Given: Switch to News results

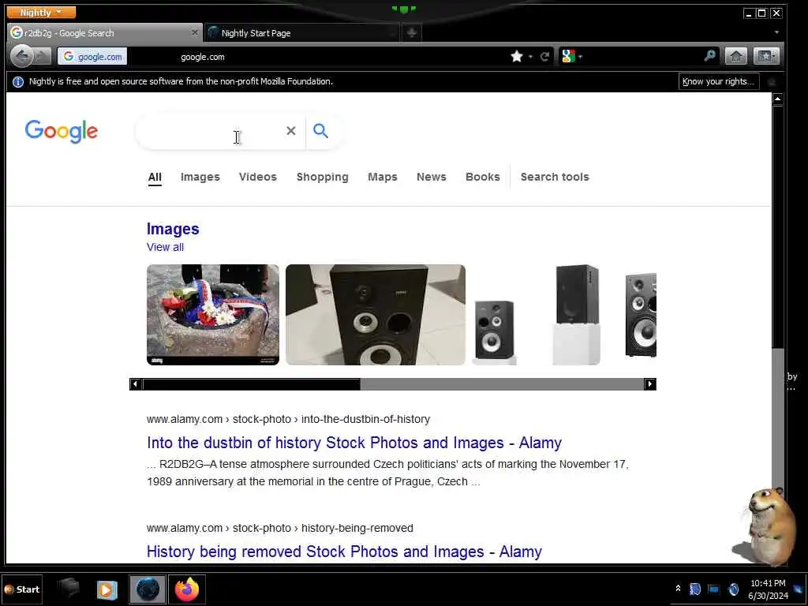Looking at the screenshot, I should pyautogui.click(x=432, y=178).
